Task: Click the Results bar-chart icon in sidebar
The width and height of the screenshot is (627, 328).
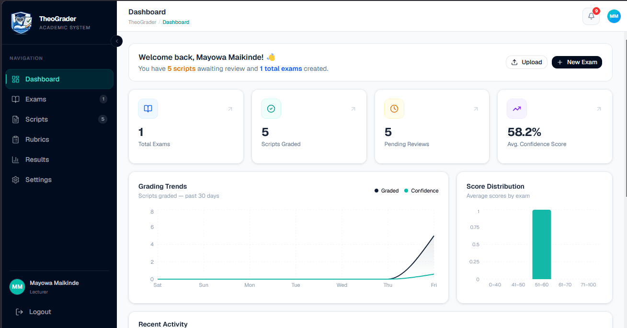Action: pos(15,159)
